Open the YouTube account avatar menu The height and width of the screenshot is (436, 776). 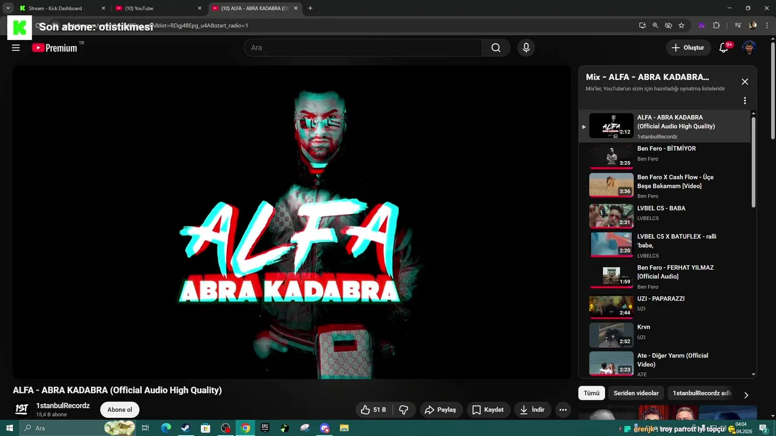[749, 48]
